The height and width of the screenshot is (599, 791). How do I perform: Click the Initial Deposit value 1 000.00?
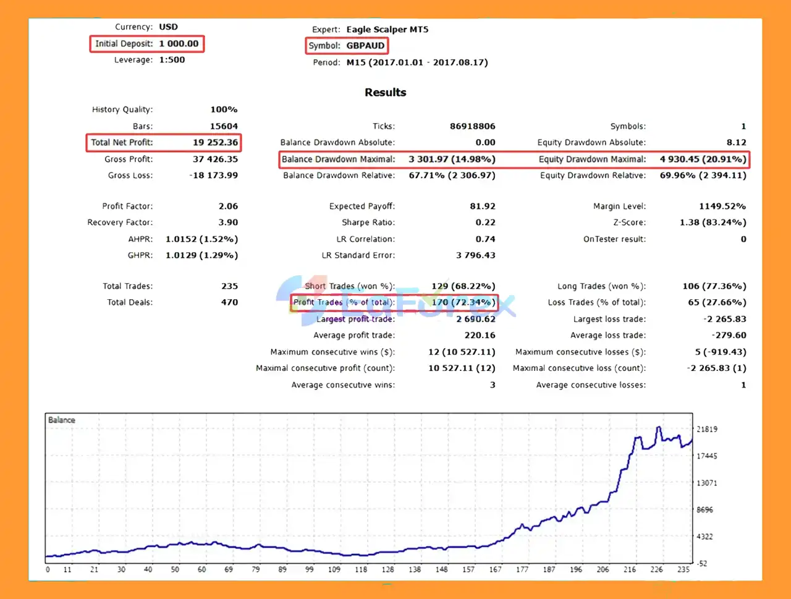point(179,44)
